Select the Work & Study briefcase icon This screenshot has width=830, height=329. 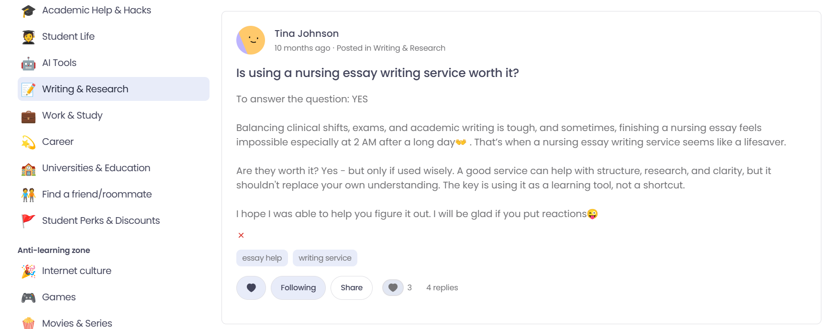pos(28,115)
